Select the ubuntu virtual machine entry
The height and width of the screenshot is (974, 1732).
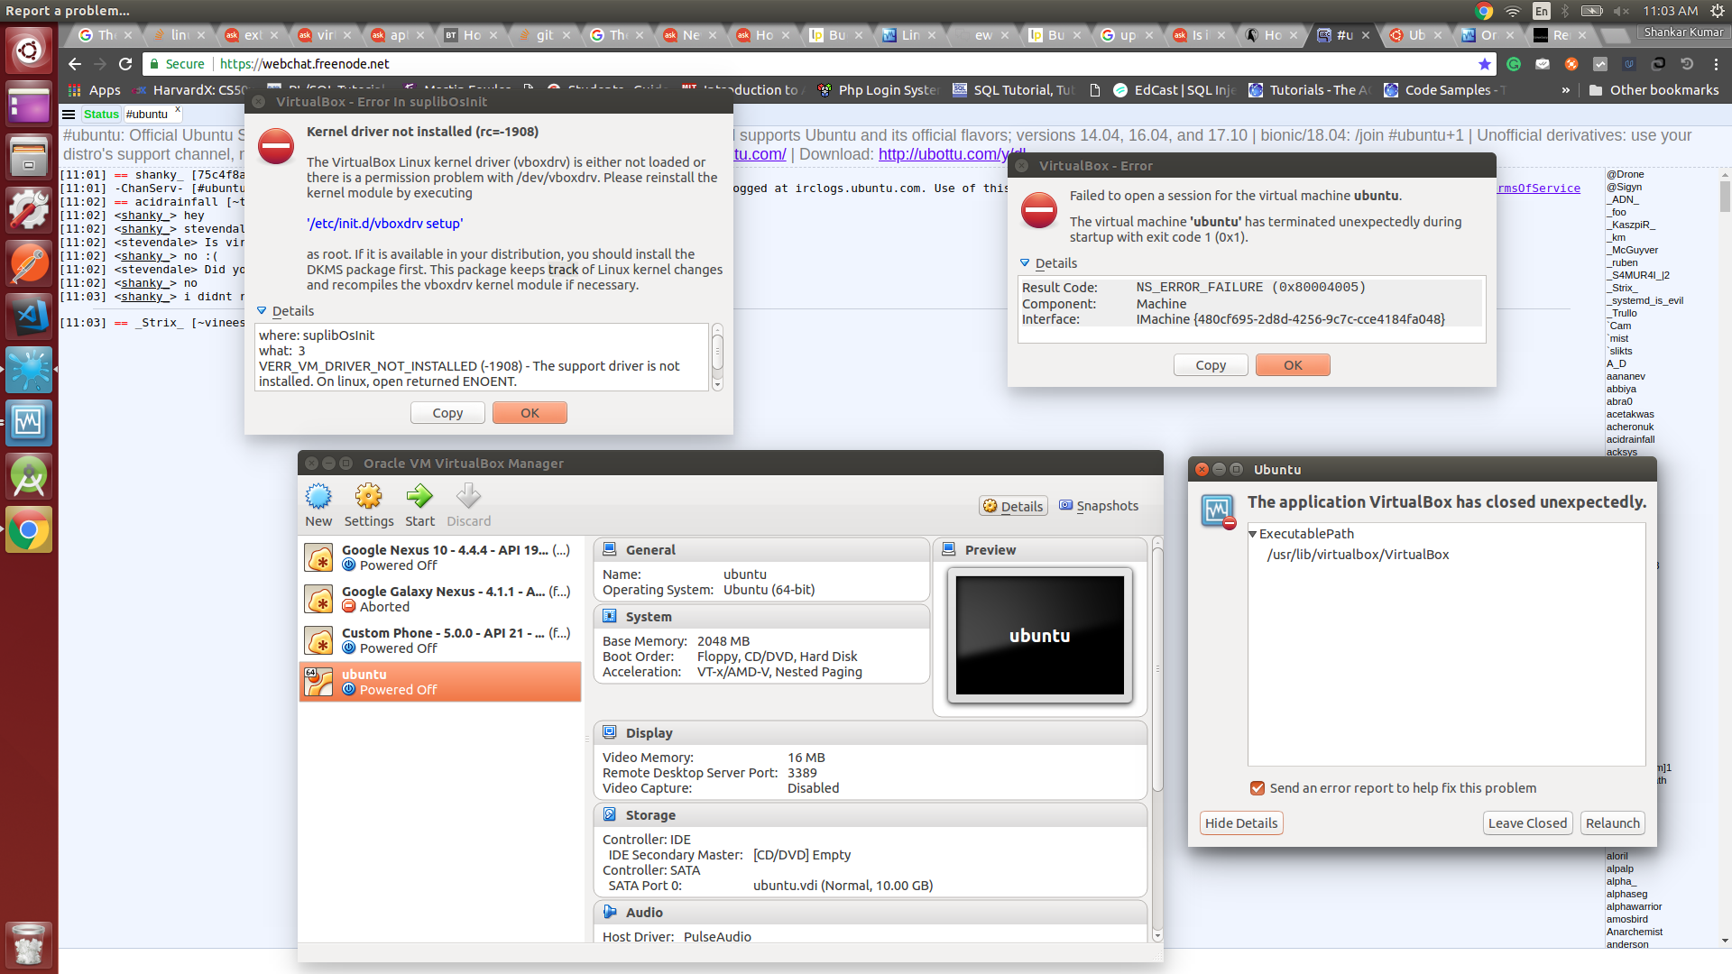click(x=440, y=682)
